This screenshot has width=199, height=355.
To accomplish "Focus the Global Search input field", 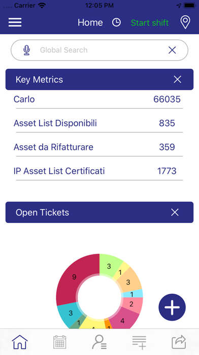I will click(x=99, y=50).
